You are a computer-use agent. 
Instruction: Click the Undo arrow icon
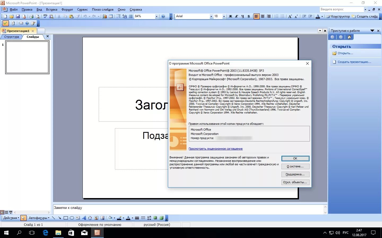[x=85, y=16]
